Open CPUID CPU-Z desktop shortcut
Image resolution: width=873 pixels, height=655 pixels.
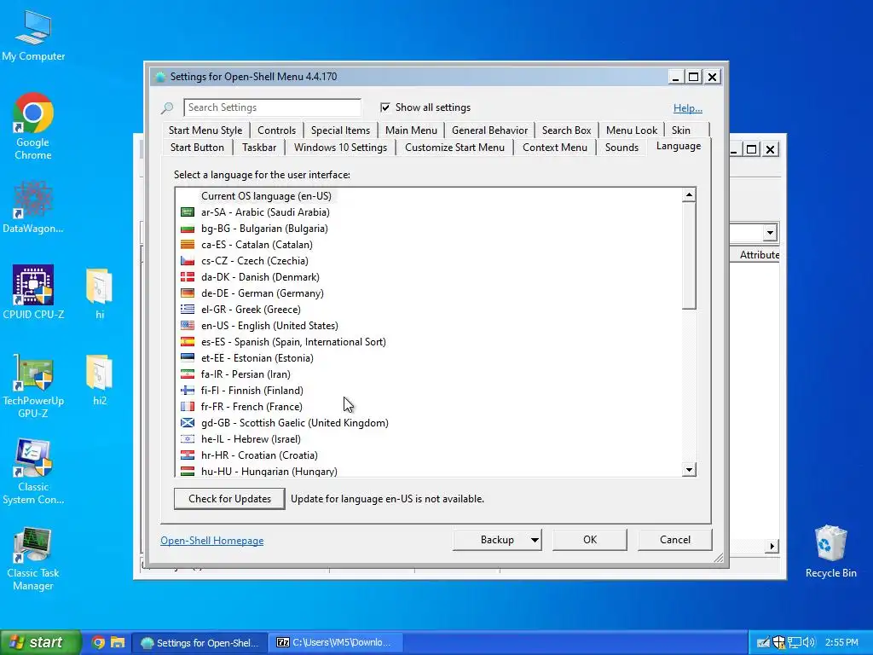click(33, 292)
